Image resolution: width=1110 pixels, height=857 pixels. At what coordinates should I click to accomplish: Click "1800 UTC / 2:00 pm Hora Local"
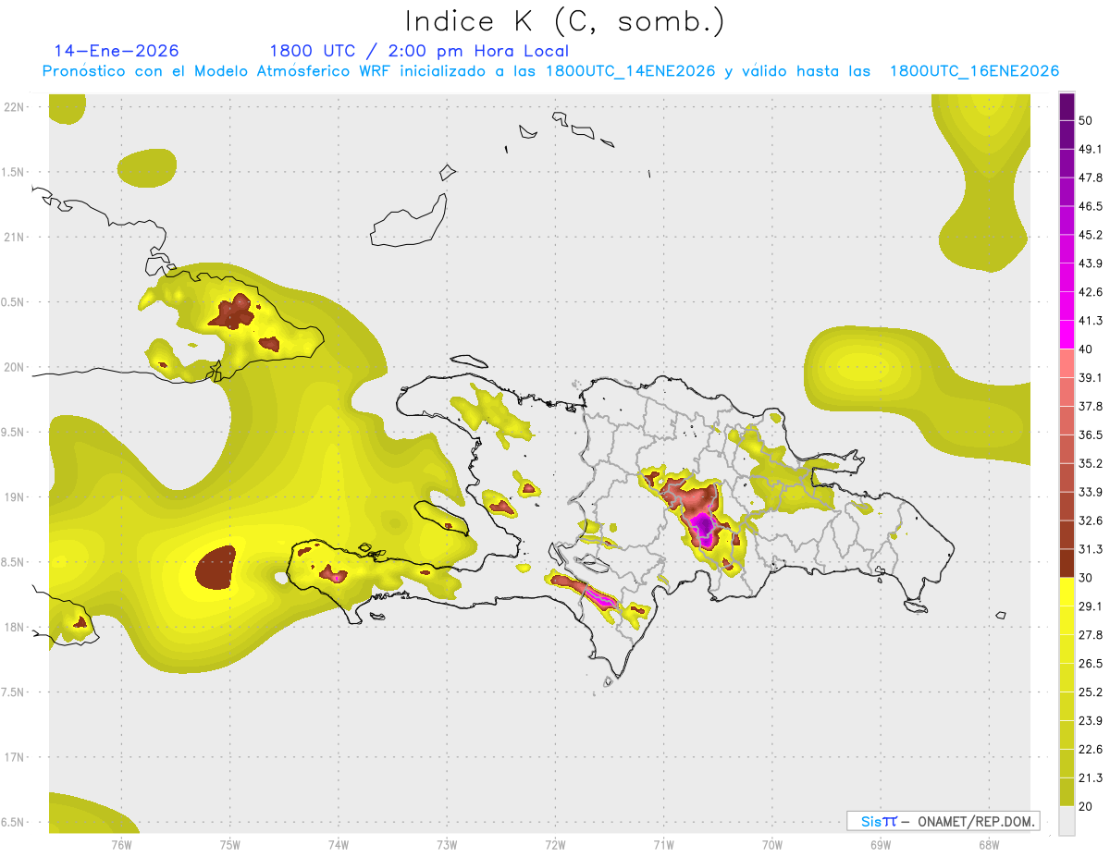[419, 51]
